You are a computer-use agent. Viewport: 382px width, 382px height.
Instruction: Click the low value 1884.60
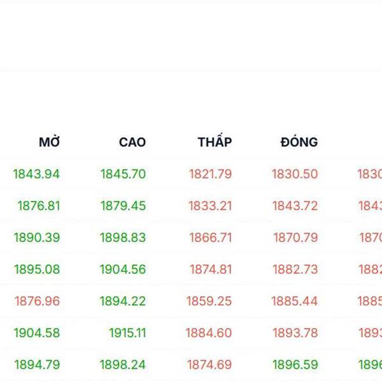coord(209,333)
